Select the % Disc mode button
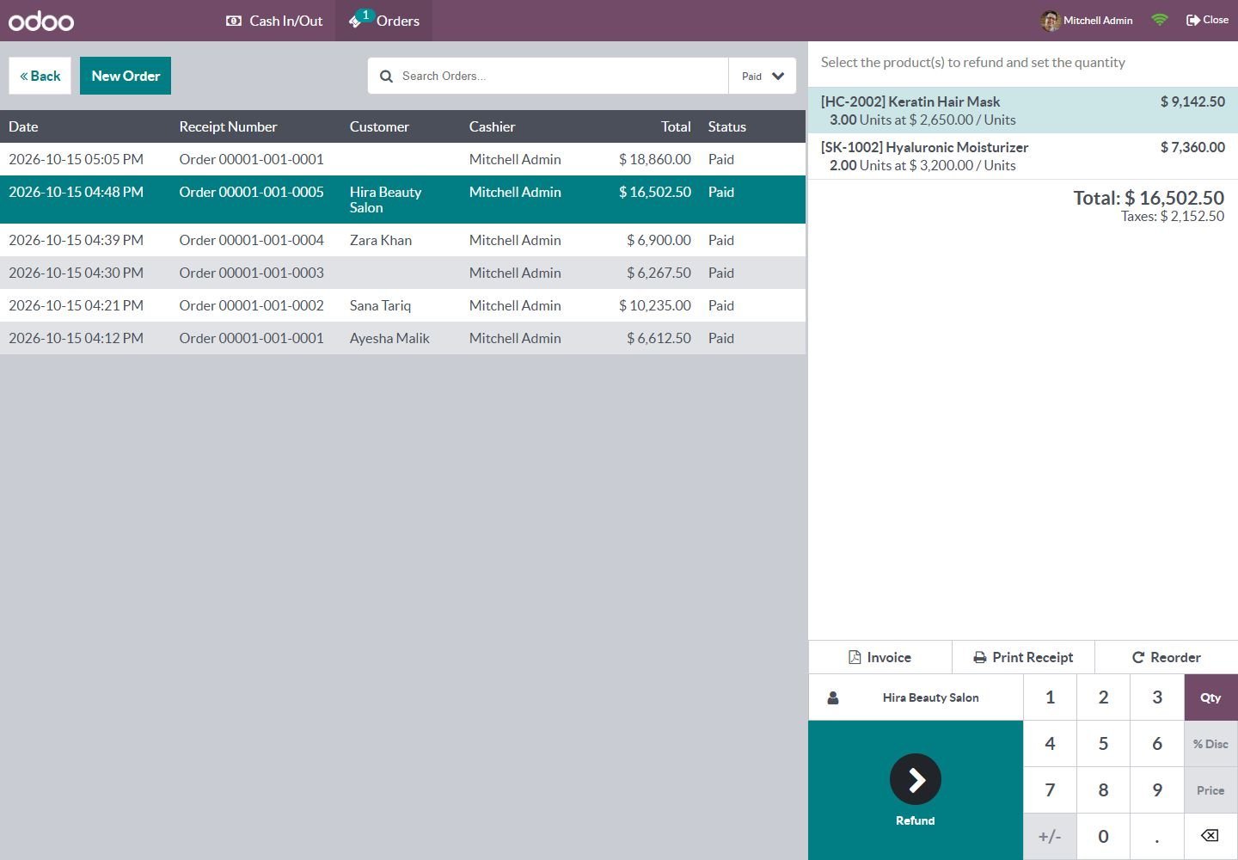This screenshot has width=1238, height=860. coord(1210,744)
